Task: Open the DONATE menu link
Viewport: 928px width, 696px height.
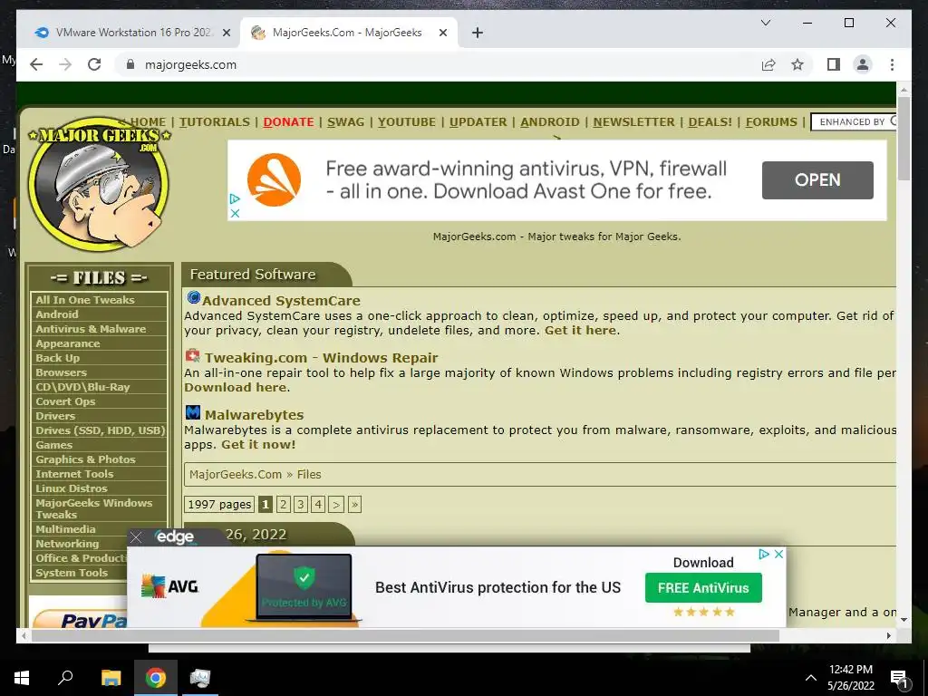Action: pyautogui.click(x=288, y=122)
